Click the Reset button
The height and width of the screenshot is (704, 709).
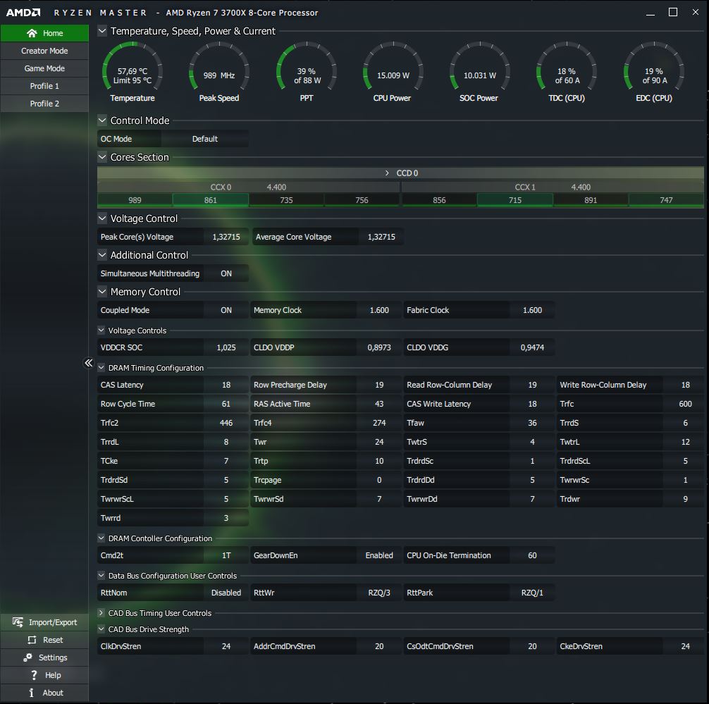(x=44, y=640)
